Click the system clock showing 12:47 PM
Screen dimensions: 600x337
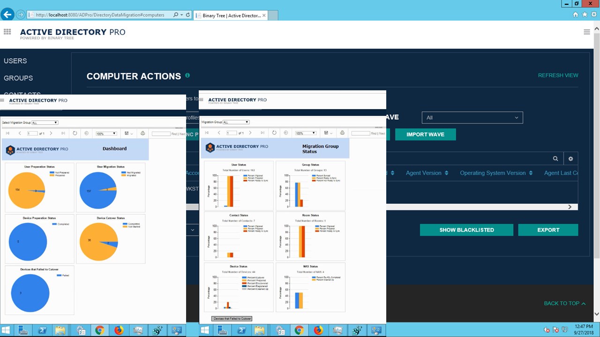pyautogui.click(x=584, y=327)
